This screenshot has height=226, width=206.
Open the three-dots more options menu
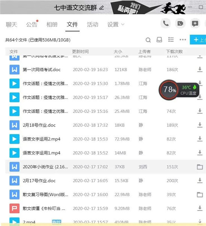(x=183, y=40)
